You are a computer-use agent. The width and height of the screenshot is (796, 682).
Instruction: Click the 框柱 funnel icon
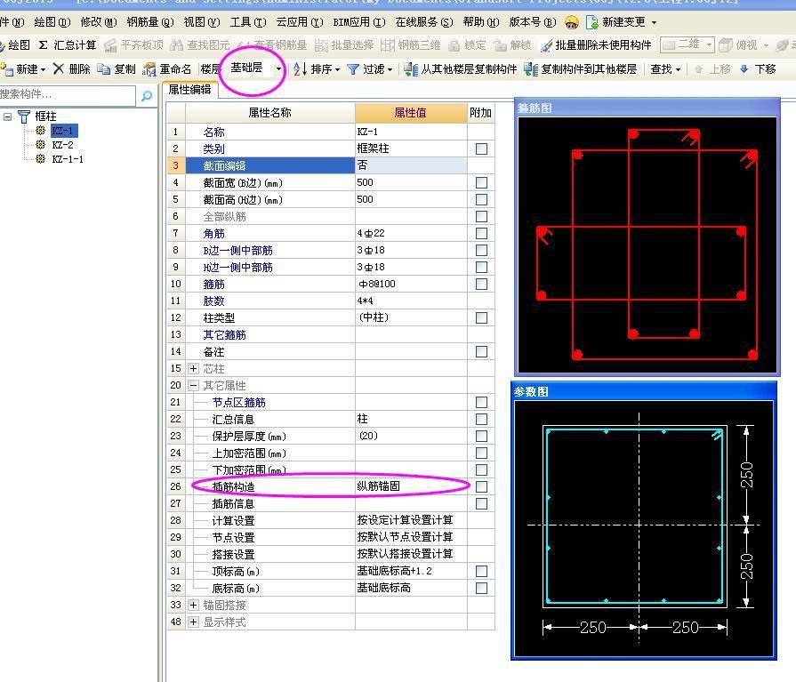click(x=24, y=116)
